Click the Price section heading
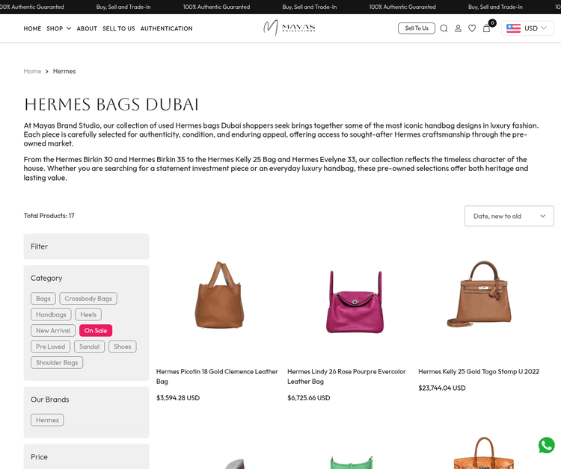 click(39, 457)
